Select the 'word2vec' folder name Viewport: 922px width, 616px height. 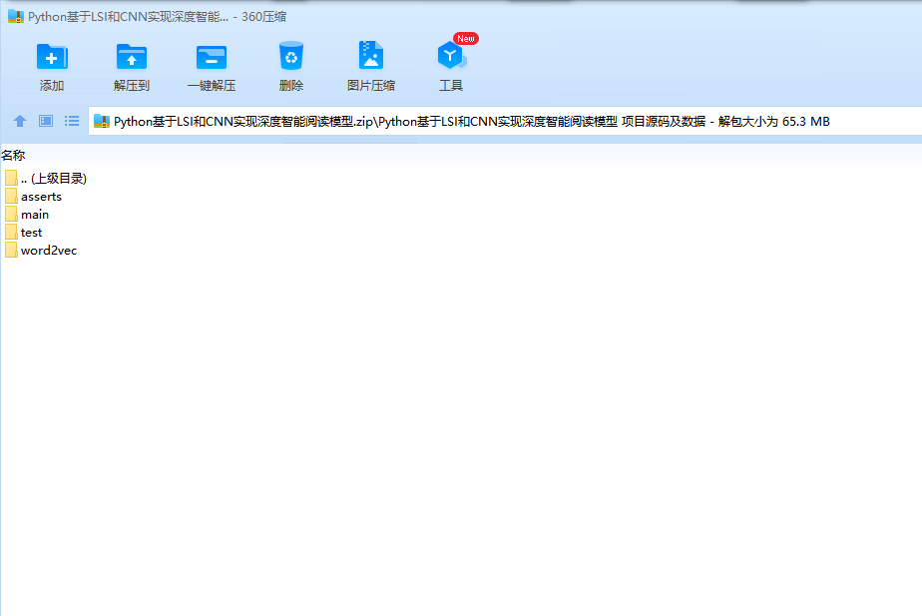tap(49, 251)
